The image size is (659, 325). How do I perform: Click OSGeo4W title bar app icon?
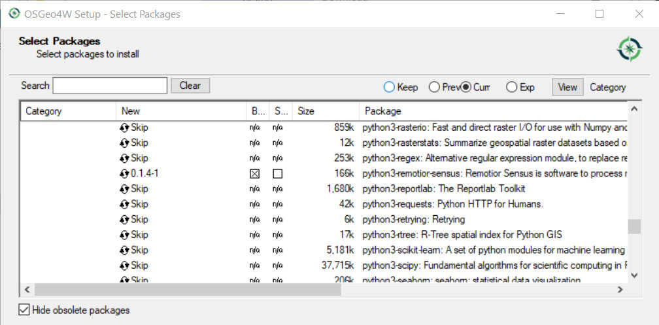(x=14, y=14)
